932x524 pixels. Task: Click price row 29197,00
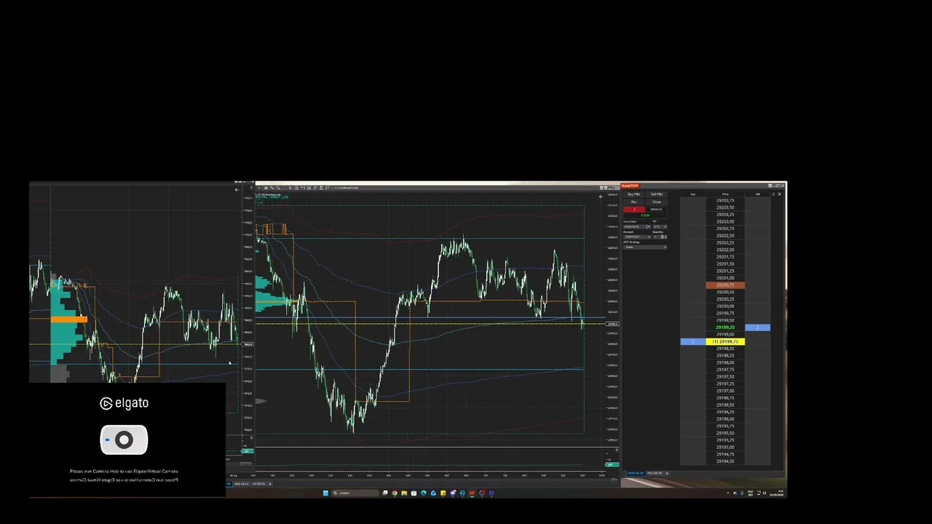coord(725,391)
